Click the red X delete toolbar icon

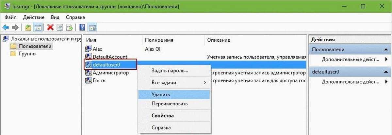[x=50, y=27]
